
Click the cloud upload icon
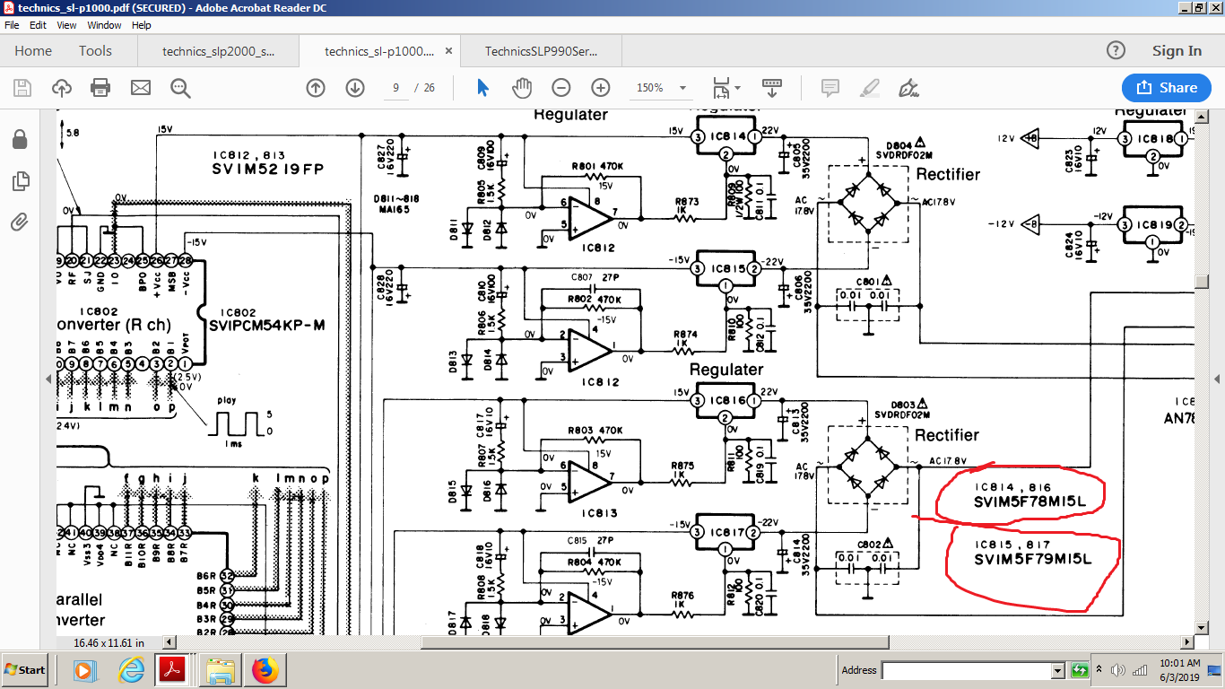62,88
